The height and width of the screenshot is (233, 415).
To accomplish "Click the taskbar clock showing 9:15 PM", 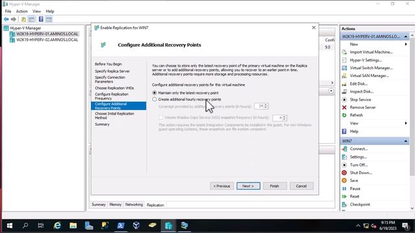I will tap(388, 225).
